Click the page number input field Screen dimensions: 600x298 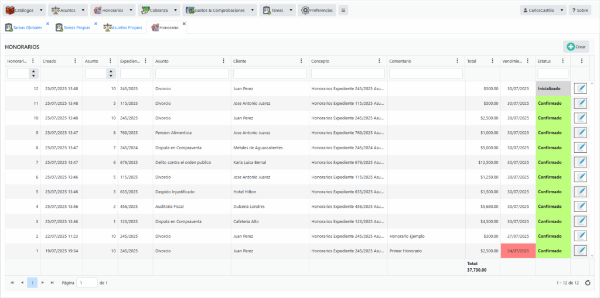pyautogui.click(x=87, y=283)
